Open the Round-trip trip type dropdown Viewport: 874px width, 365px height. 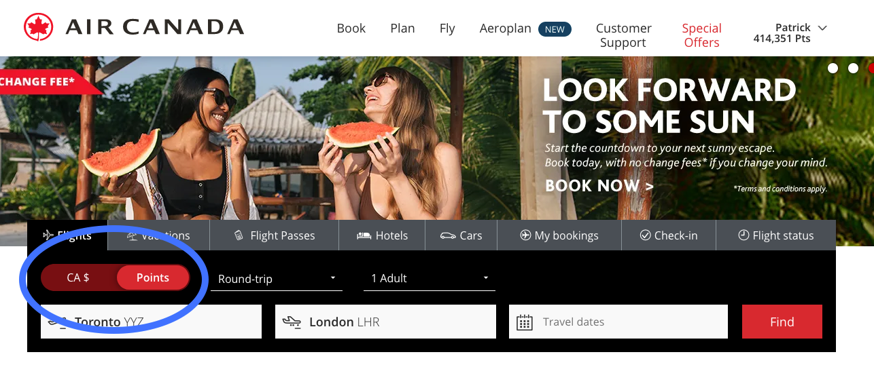tap(277, 278)
